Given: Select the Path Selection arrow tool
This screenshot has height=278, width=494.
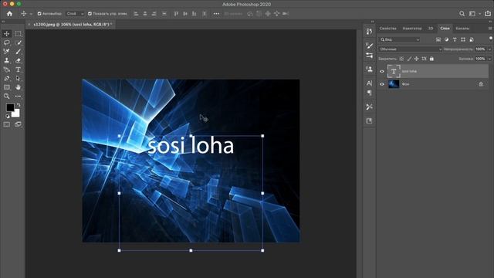Looking at the screenshot, I should click(18, 78).
